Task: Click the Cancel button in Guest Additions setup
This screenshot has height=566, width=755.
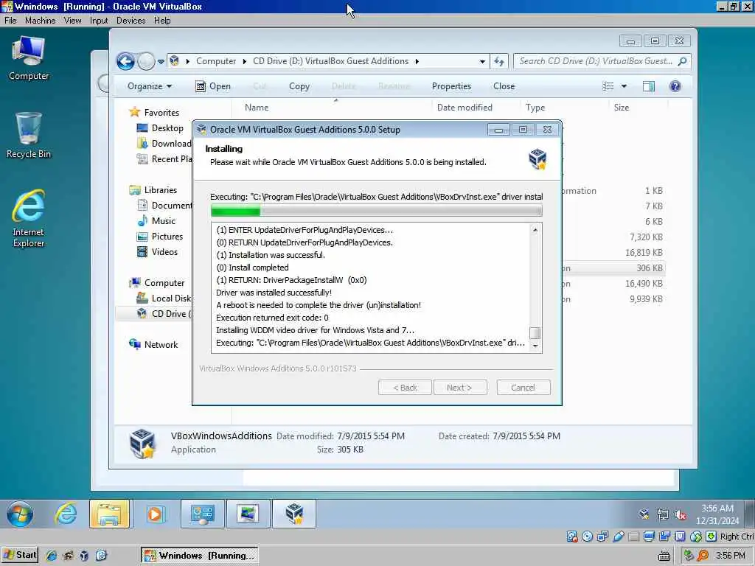Action: tap(523, 388)
